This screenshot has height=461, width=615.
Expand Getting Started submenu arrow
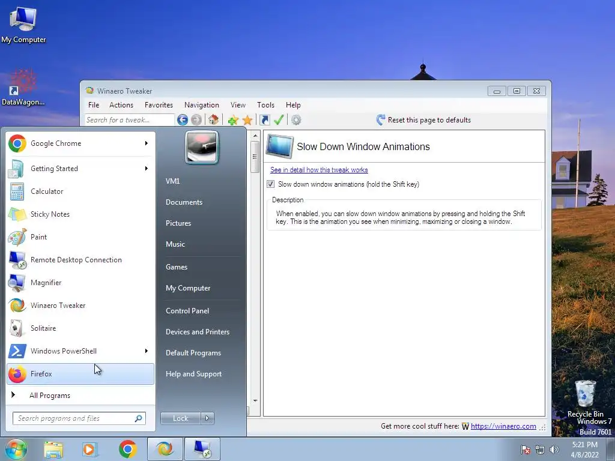click(x=147, y=169)
